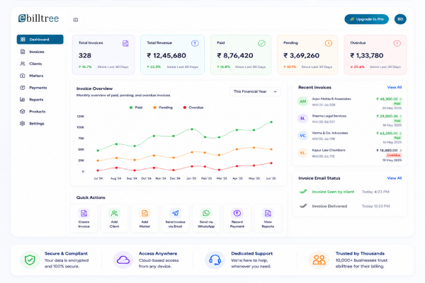Select the Jun '25 Paid data point

pos(271,122)
